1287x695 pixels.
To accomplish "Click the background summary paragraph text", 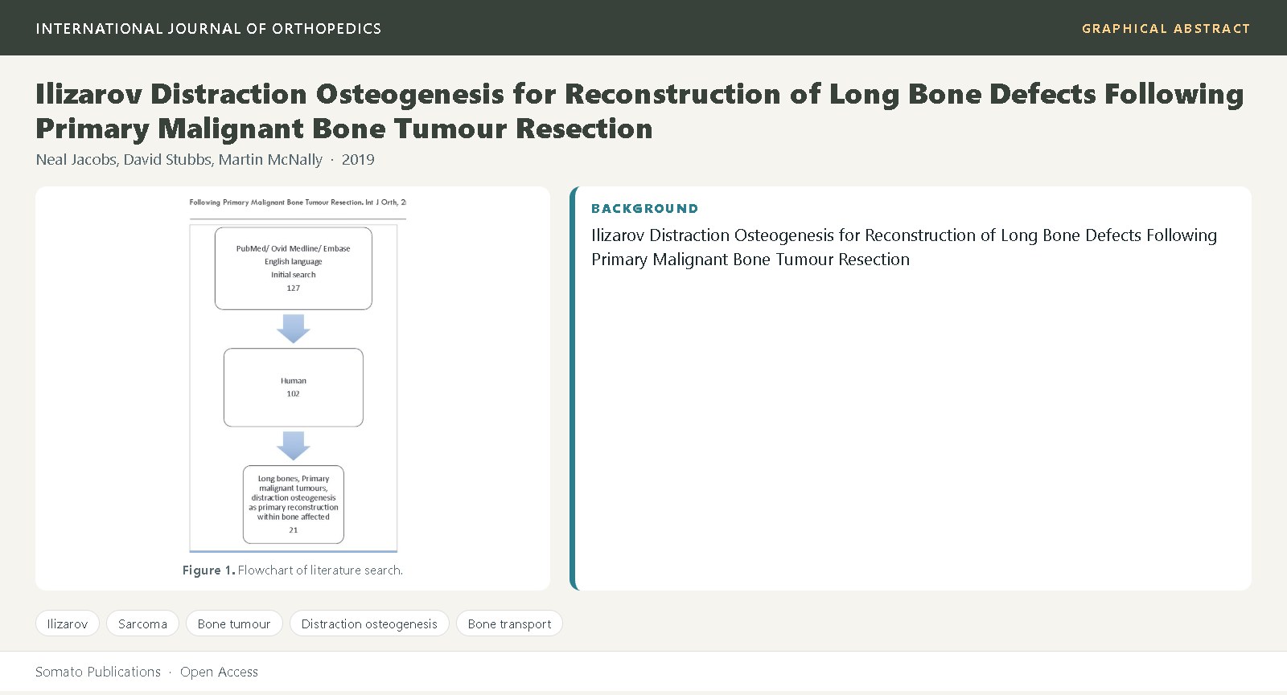I will pos(904,247).
